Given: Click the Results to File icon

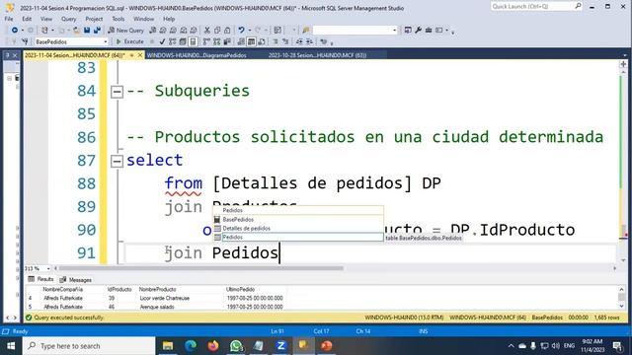Looking at the screenshot, I should (x=262, y=41).
